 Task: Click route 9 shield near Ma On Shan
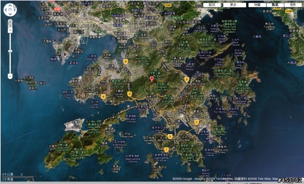(187, 79)
